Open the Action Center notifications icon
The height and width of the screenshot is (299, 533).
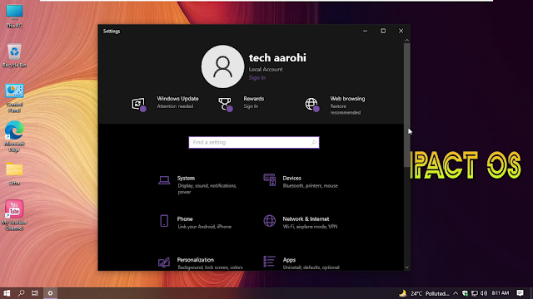pyautogui.click(x=520, y=293)
